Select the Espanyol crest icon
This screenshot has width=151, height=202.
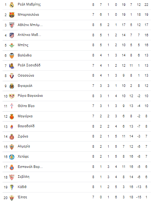point(12,167)
